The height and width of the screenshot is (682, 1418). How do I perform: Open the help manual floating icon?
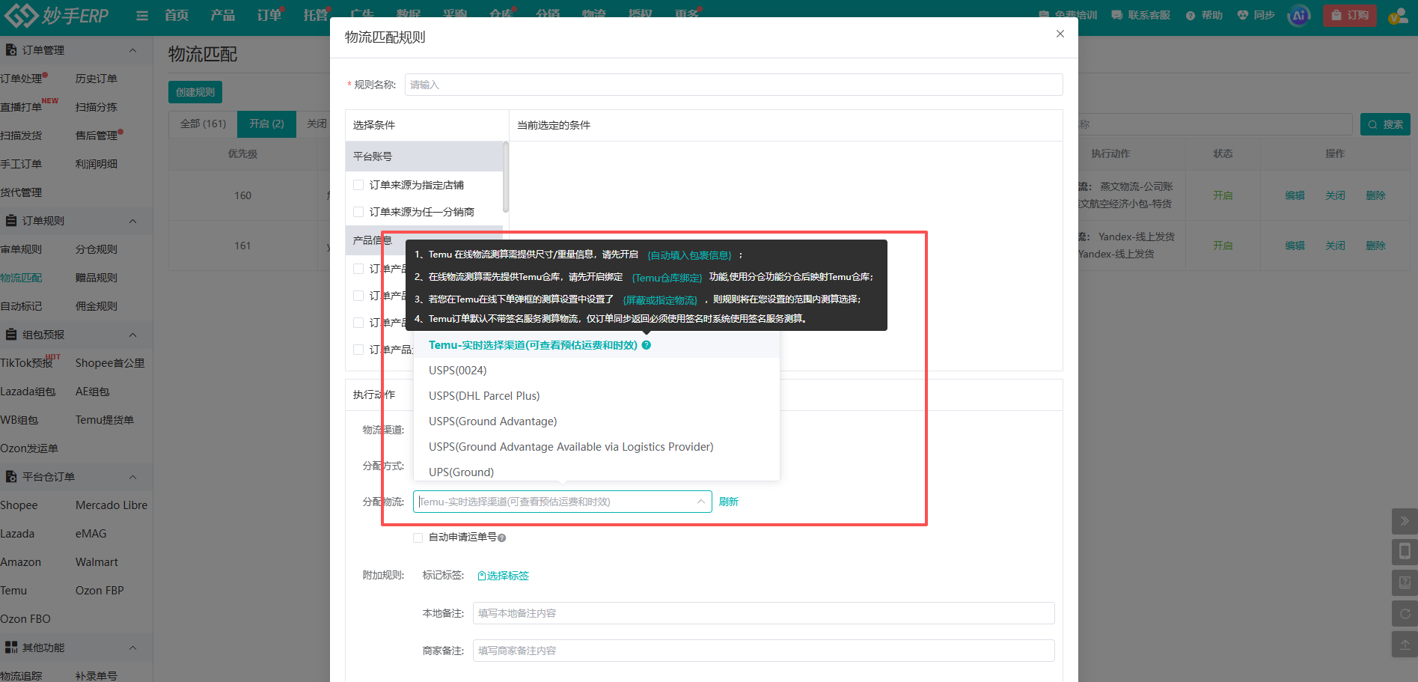(1405, 582)
